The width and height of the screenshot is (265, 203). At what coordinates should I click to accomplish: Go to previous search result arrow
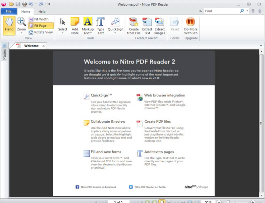pos(253,11)
